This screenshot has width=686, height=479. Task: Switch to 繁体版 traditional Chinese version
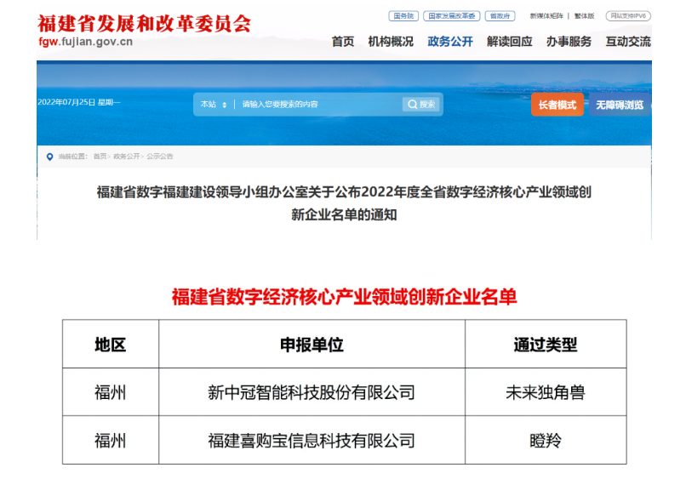tap(585, 16)
